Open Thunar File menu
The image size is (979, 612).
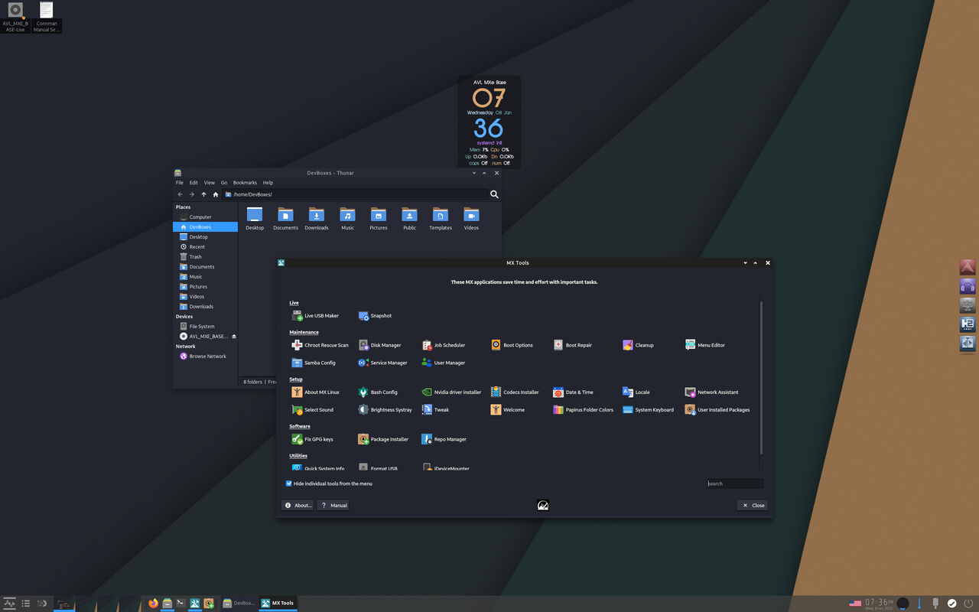tap(180, 183)
